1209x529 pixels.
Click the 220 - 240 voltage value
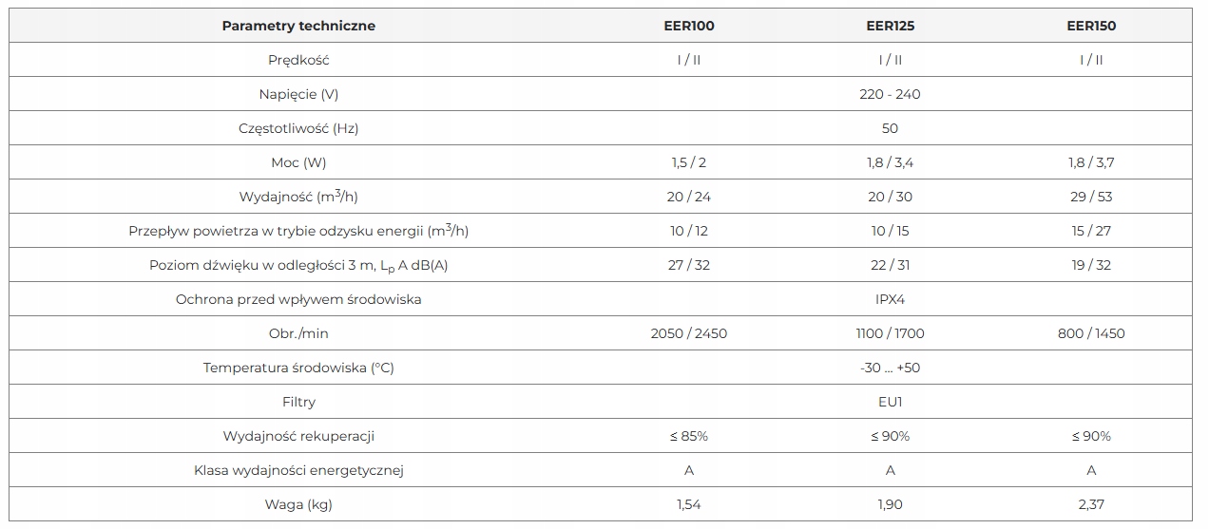[891, 94]
